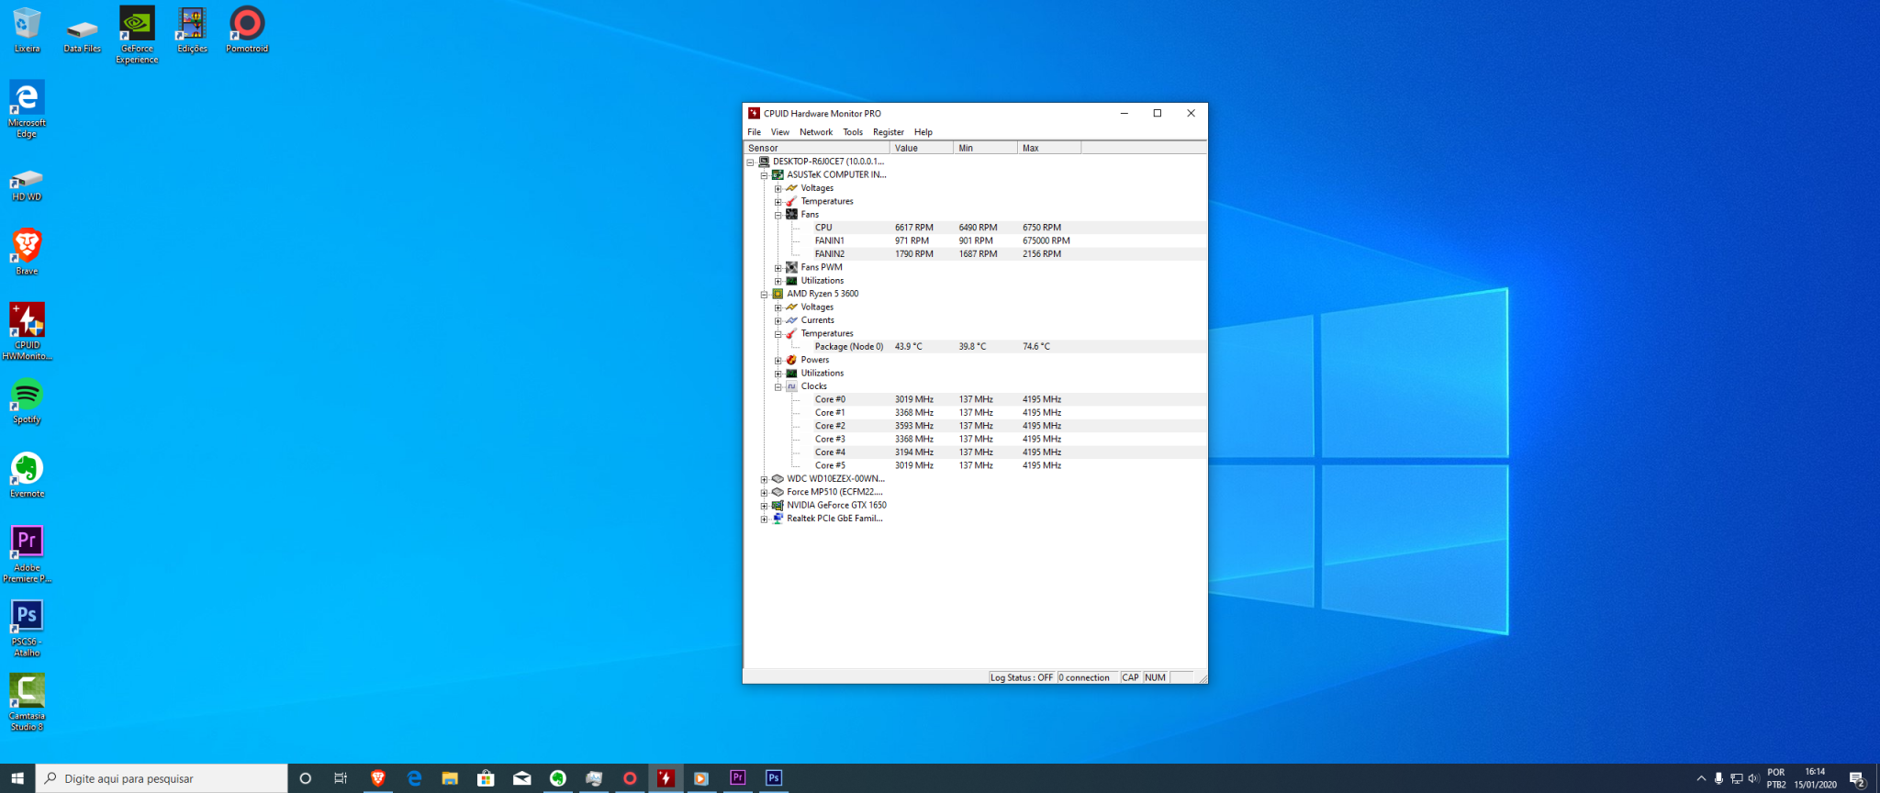The height and width of the screenshot is (793, 1880).
Task: Open the notification center with 2 alerts
Action: pyautogui.click(x=1857, y=779)
